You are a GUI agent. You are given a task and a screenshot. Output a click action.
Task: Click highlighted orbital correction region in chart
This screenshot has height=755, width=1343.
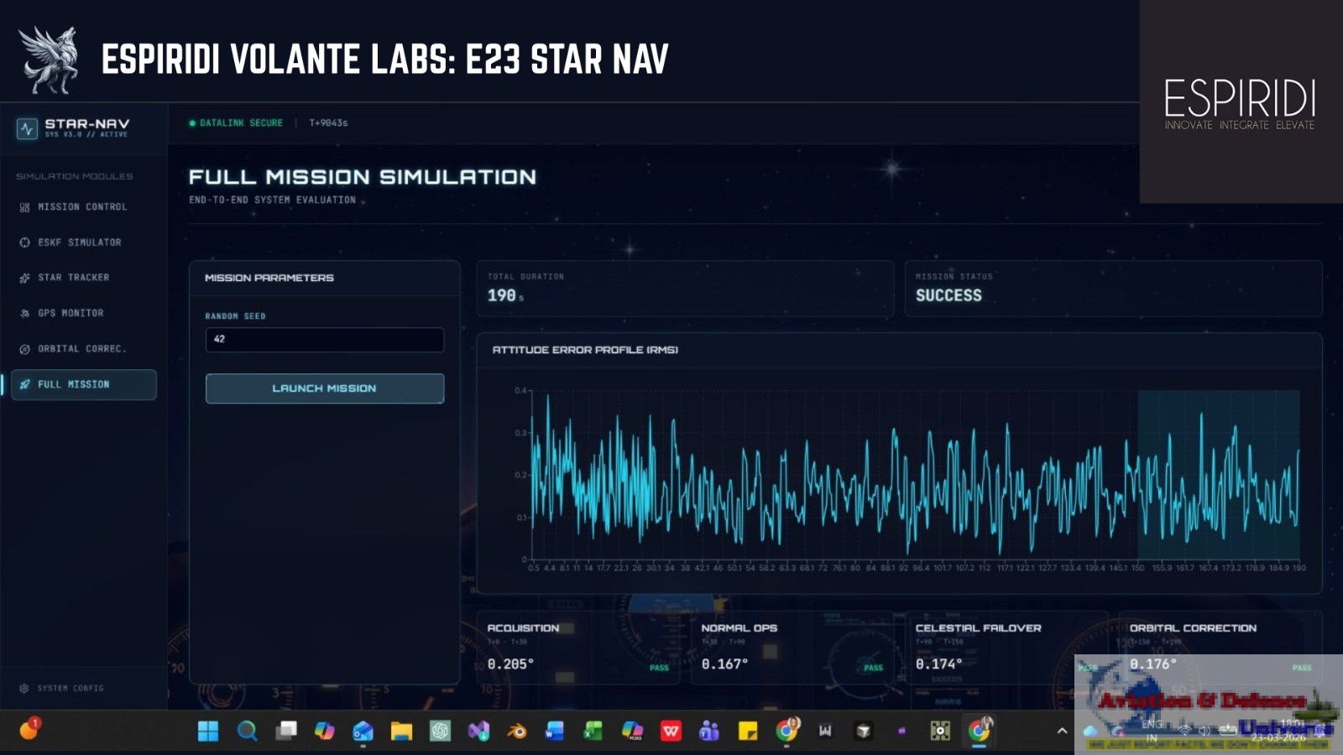1219,474
